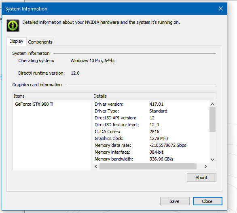Screen dimensions: 237x213
Task: Click the Operating system label
Action: point(36,61)
